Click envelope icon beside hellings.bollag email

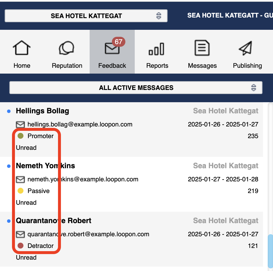(20, 125)
